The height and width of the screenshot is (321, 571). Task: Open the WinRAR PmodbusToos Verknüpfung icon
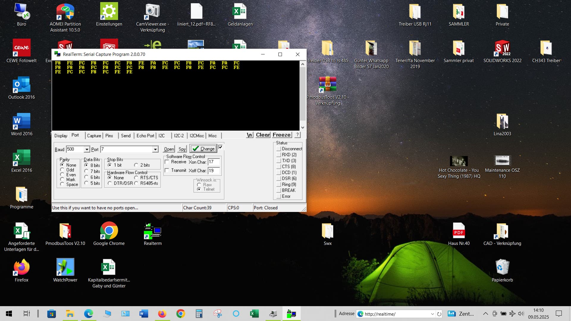327,91
